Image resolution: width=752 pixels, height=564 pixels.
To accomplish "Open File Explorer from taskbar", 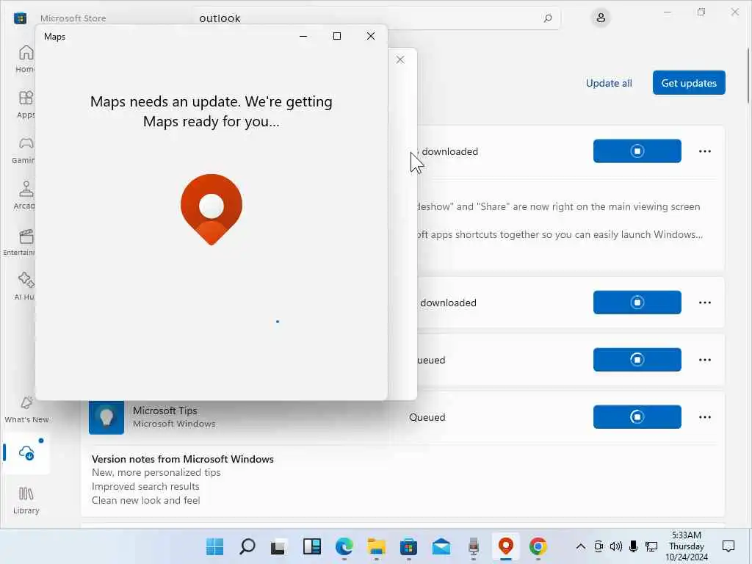I will coord(377,546).
